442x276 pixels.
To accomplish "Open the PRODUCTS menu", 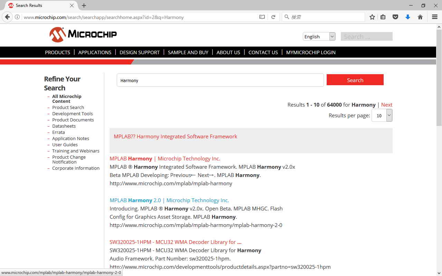I will (x=57, y=52).
